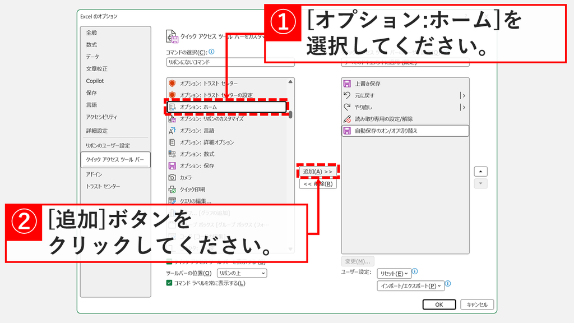Viewport: 574px width, 323px height.
Task: Click the ribbon customize option icon
Action: tap(172, 119)
